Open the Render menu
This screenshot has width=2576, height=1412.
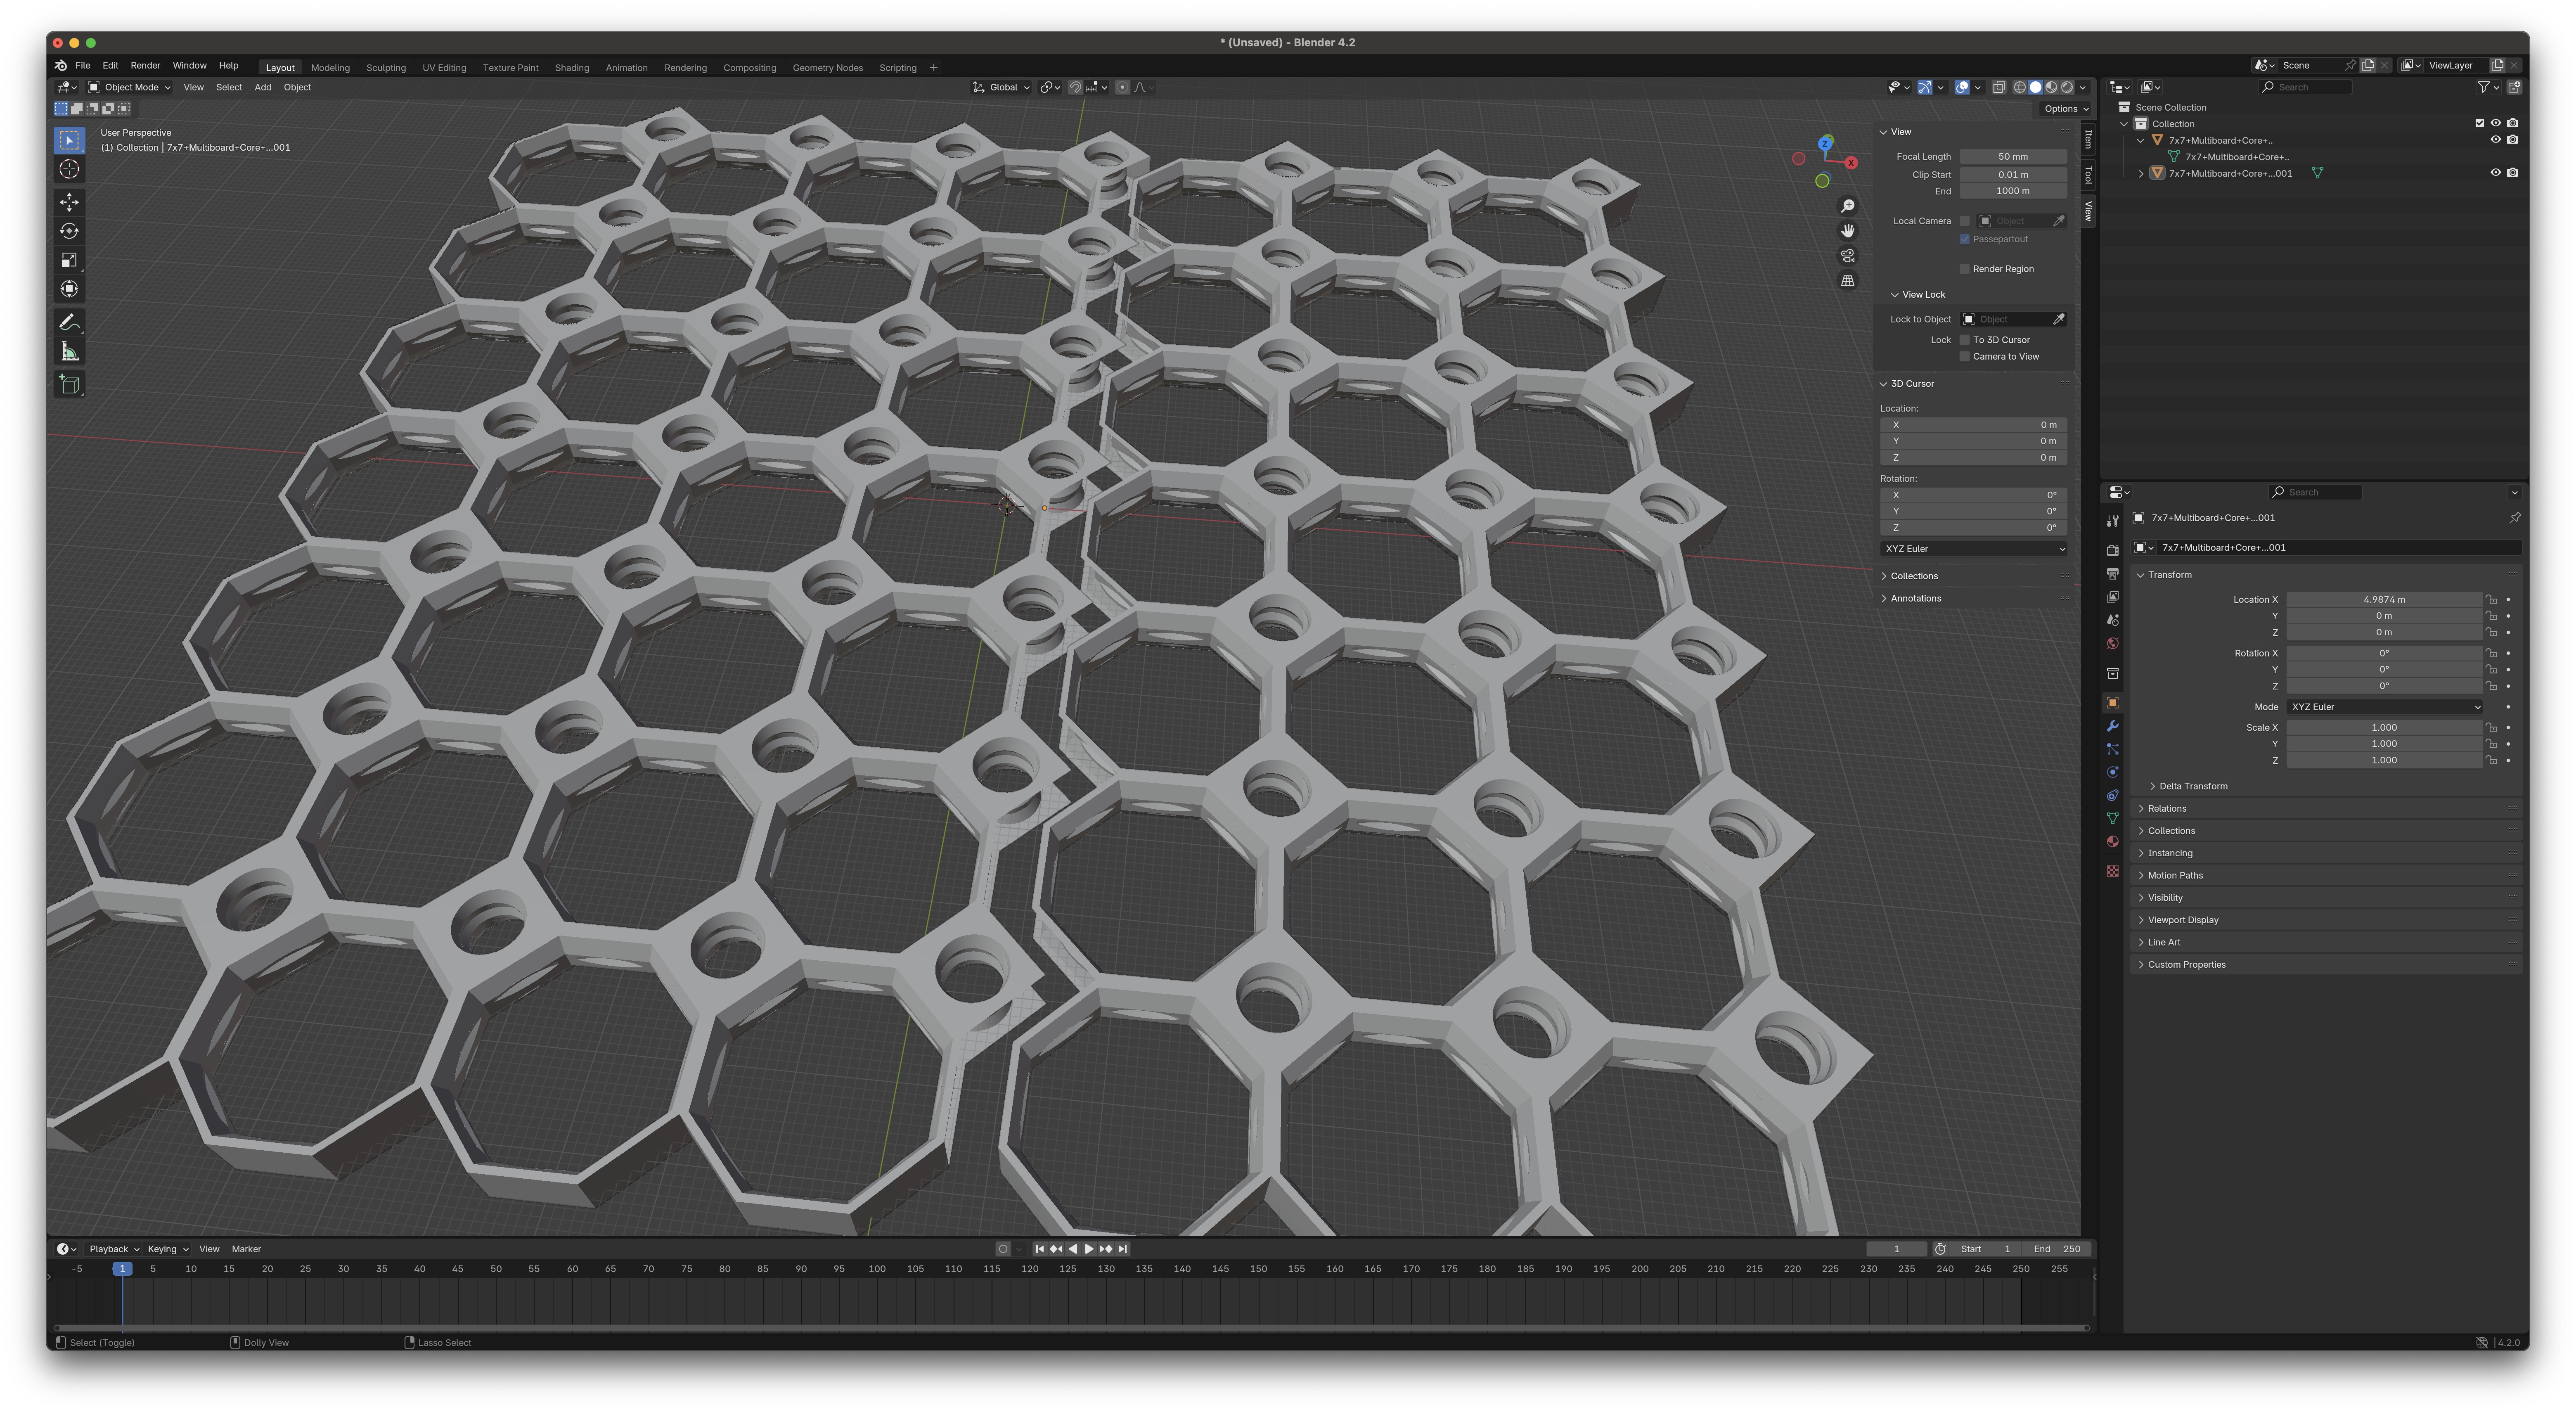click(x=145, y=65)
